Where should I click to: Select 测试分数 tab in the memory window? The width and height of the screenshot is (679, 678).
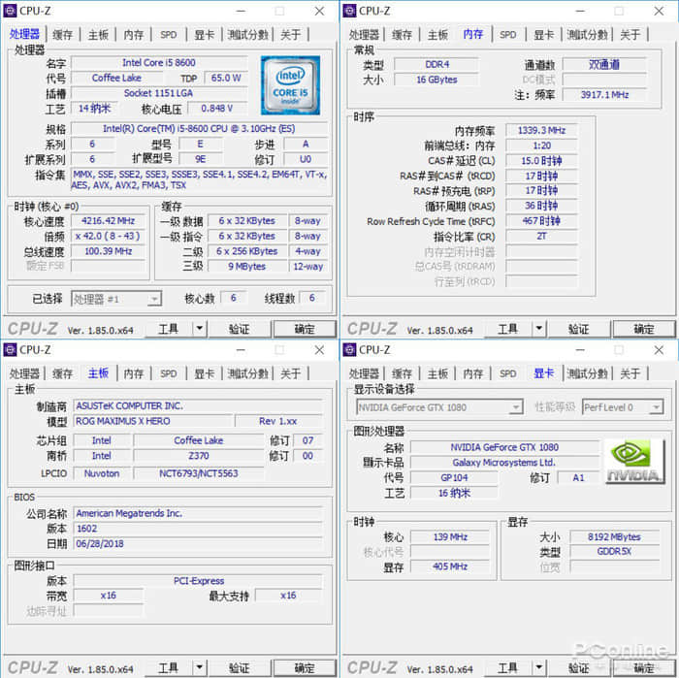[x=587, y=35]
